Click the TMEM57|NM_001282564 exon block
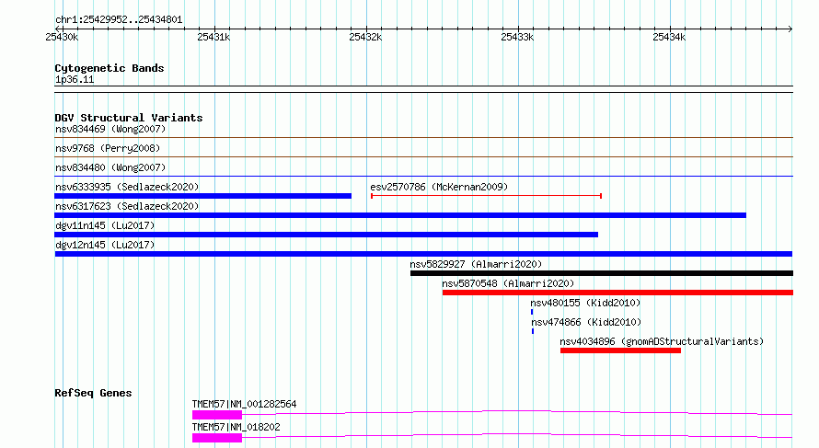This screenshot has height=448, width=819. (x=217, y=415)
